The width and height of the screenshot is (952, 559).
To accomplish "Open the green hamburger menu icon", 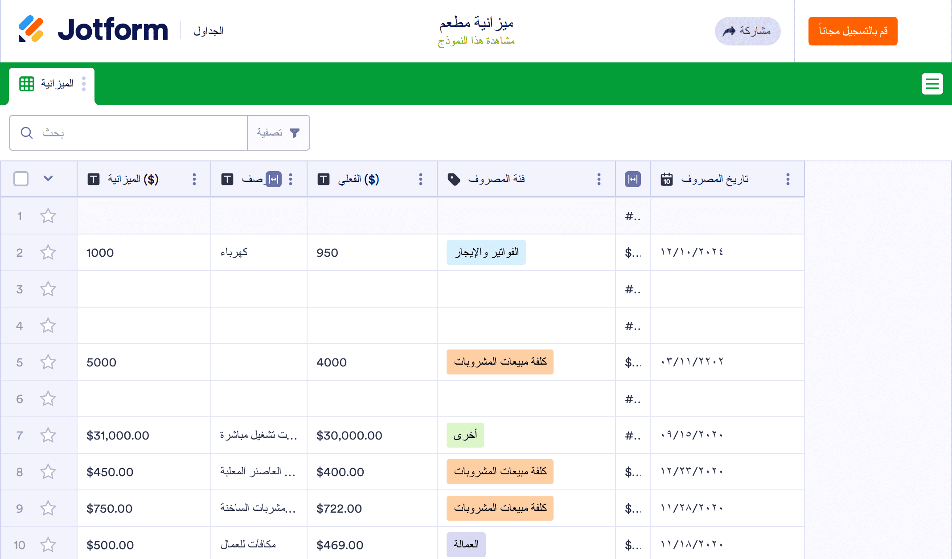I will pyautogui.click(x=932, y=84).
